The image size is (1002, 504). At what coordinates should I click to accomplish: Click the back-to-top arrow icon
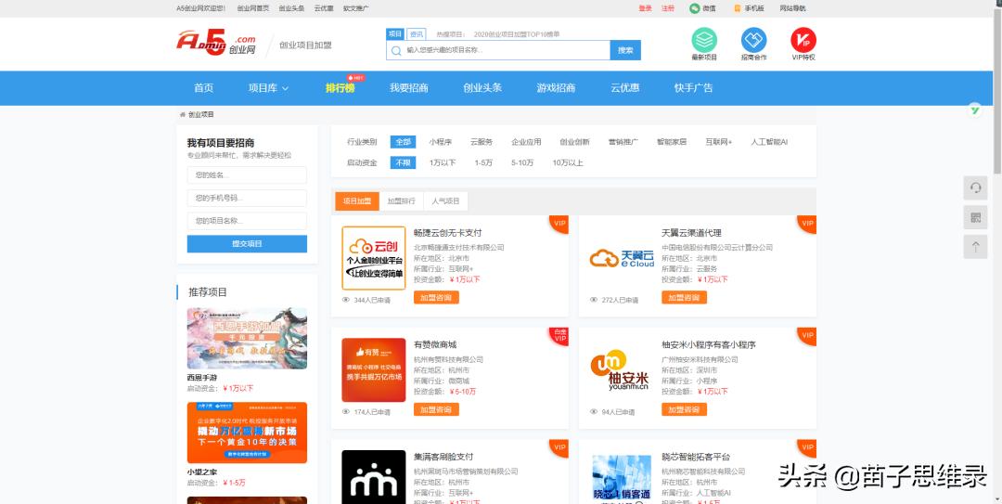(975, 247)
